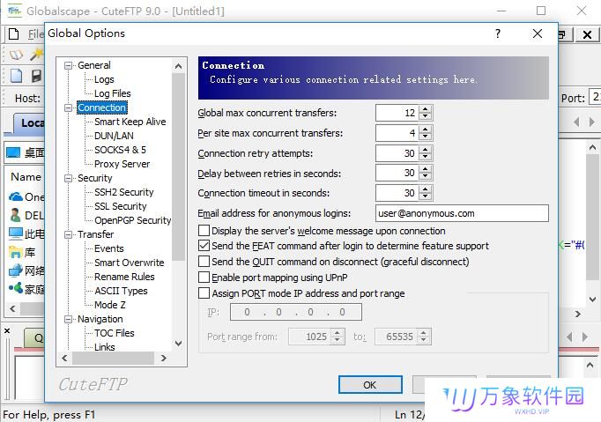The height and width of the screenshot is (422, 601).
Task: Select Mode Z in the tree
Action: point(109,305)
